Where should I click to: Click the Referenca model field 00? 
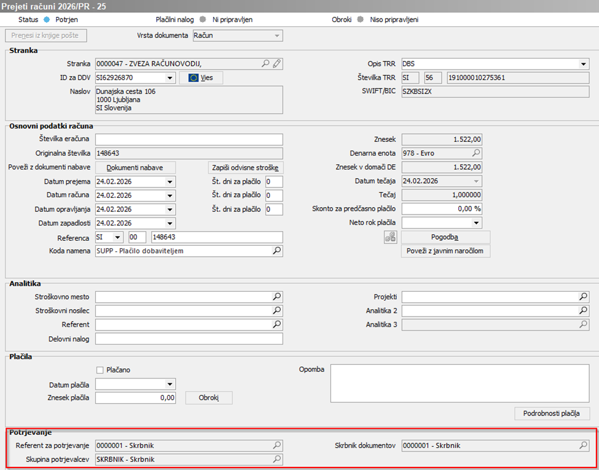point(138,237)
